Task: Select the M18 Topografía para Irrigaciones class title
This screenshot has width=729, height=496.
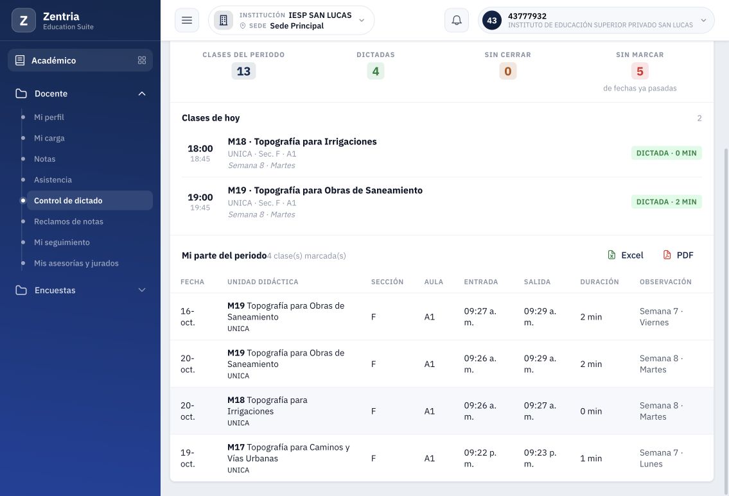Action: 303,142
